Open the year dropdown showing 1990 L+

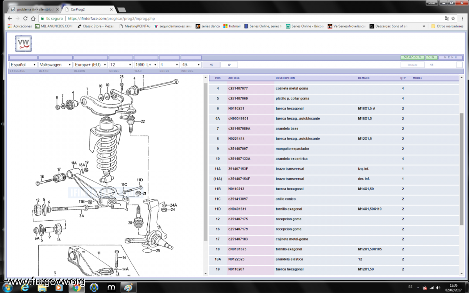[x=146, y=64]
